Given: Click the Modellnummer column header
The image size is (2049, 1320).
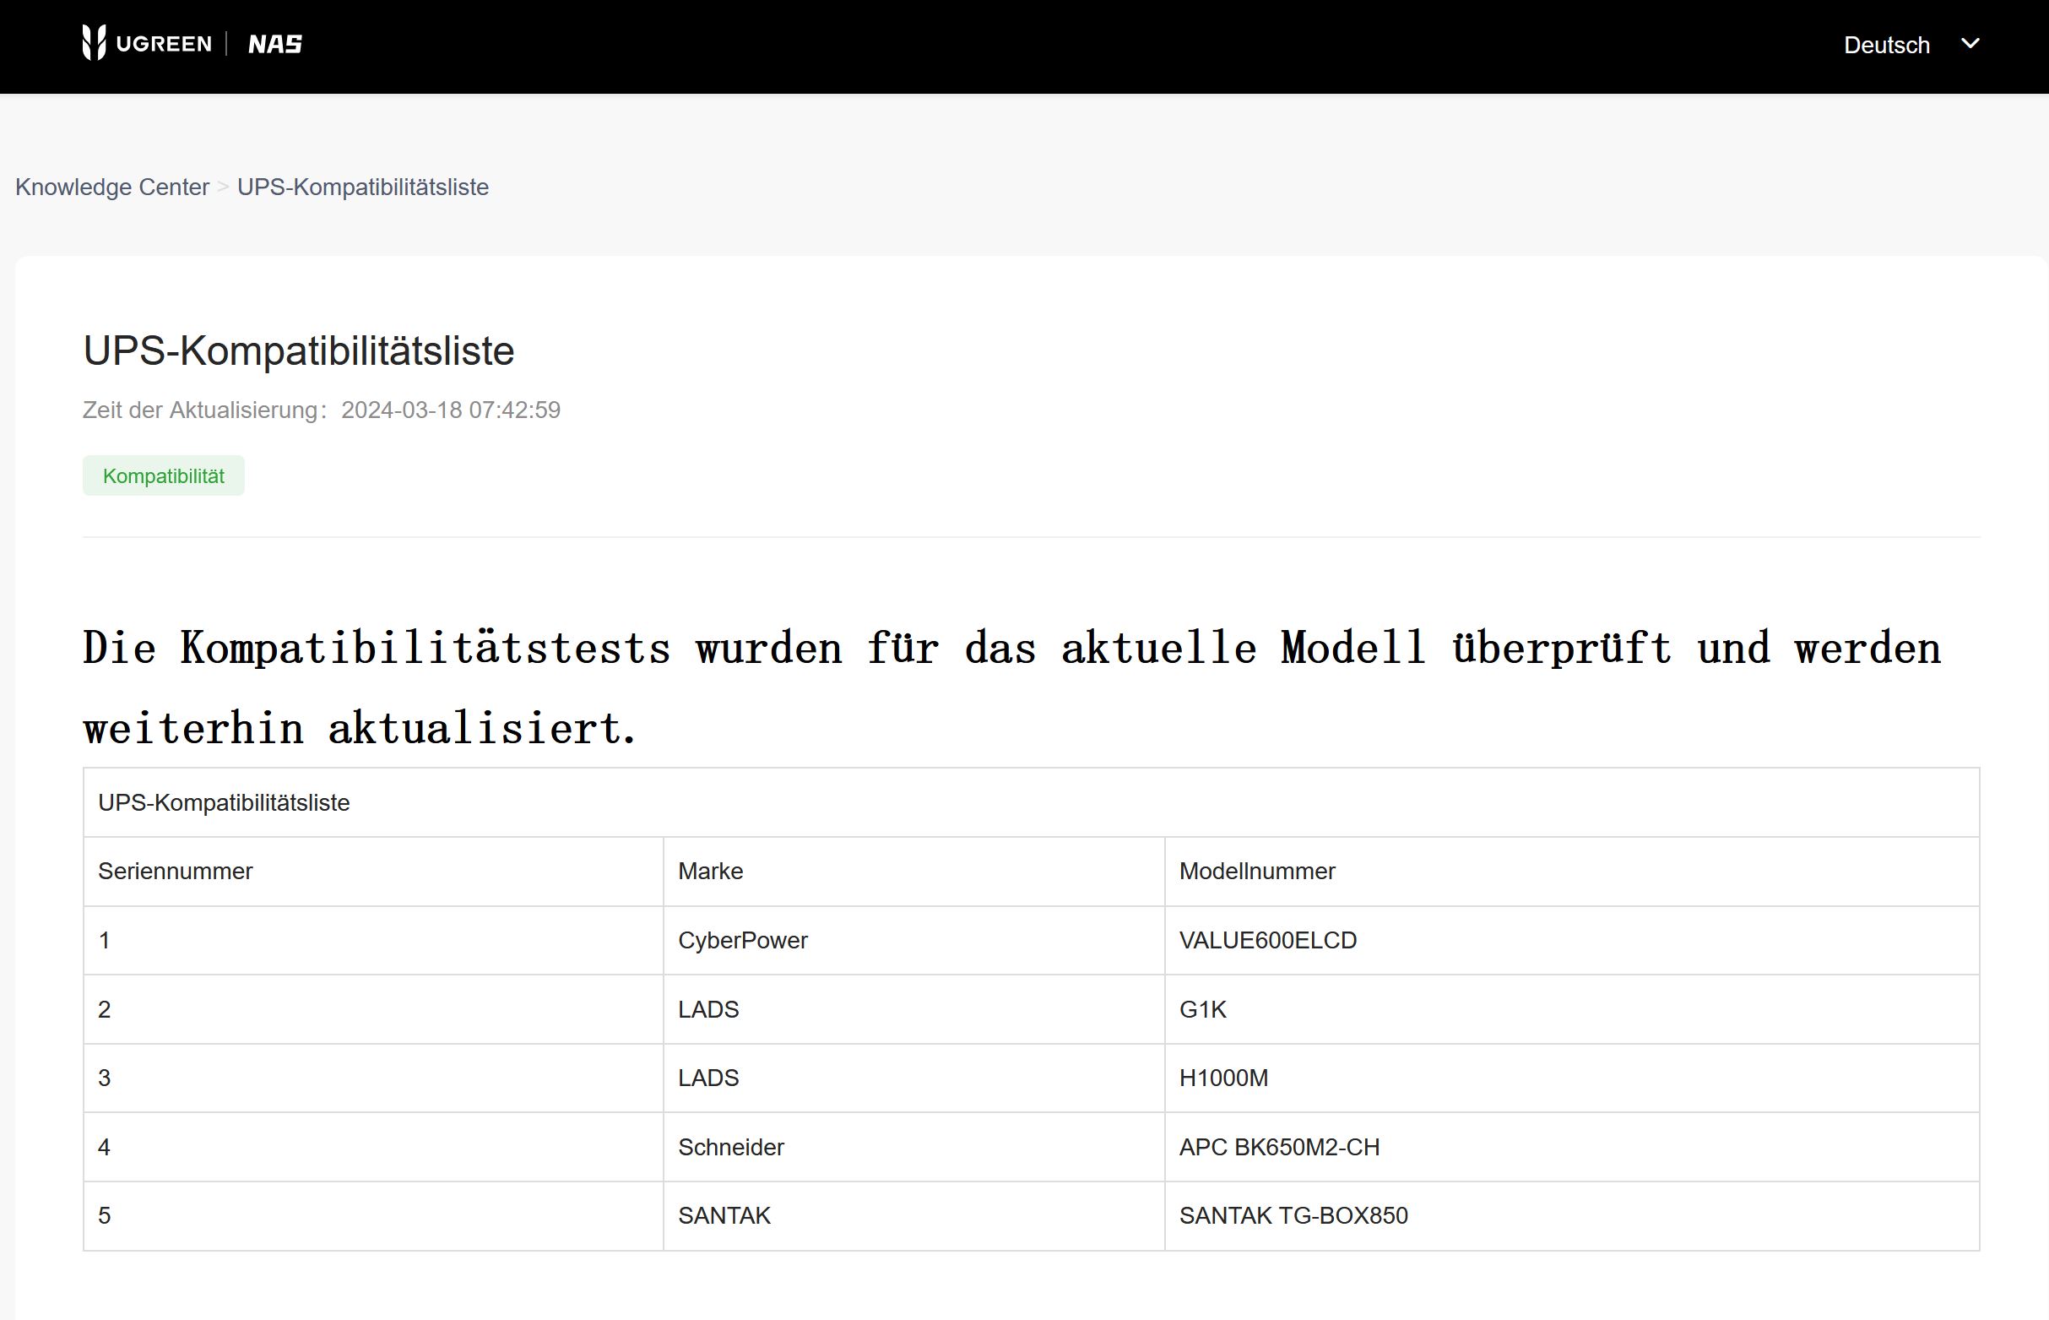Looking at the screenshot, I should coord(1256,871).
